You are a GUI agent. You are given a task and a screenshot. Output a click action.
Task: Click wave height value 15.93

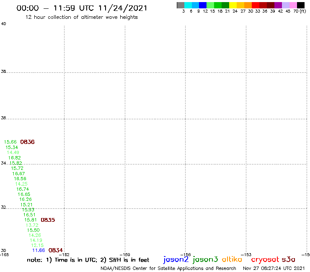(x=28, y=210)
